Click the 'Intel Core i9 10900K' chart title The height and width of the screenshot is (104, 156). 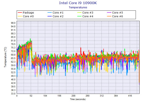point(78,3)
